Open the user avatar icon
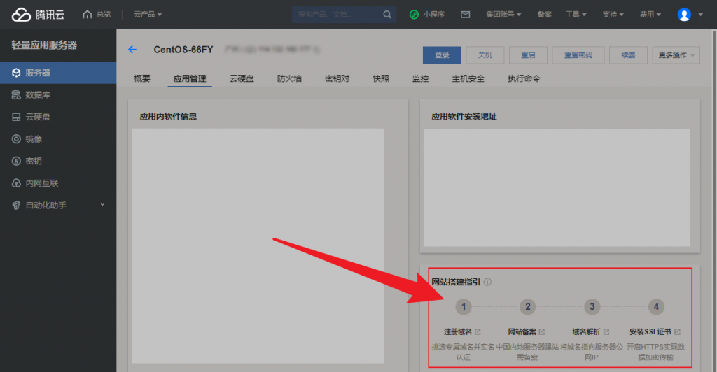 coord(684,15)
